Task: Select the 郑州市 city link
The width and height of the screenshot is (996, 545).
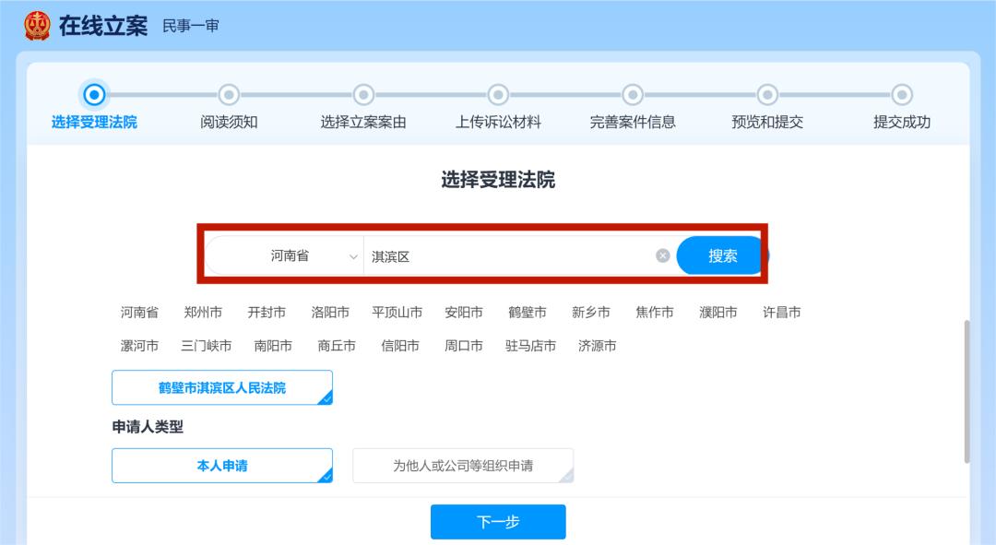Action: 203,313
